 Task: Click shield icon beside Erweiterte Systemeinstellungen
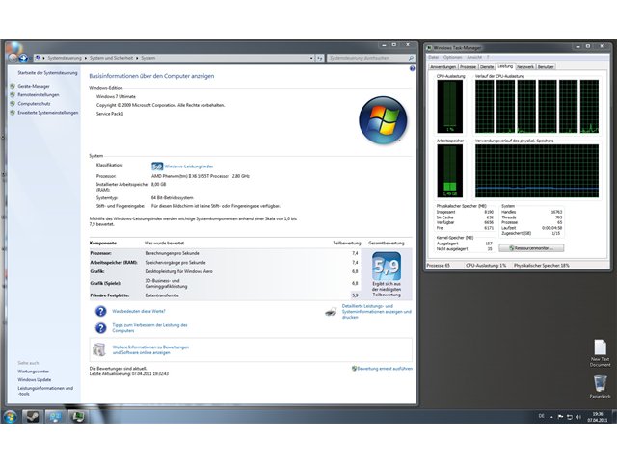tap(13, 113)
